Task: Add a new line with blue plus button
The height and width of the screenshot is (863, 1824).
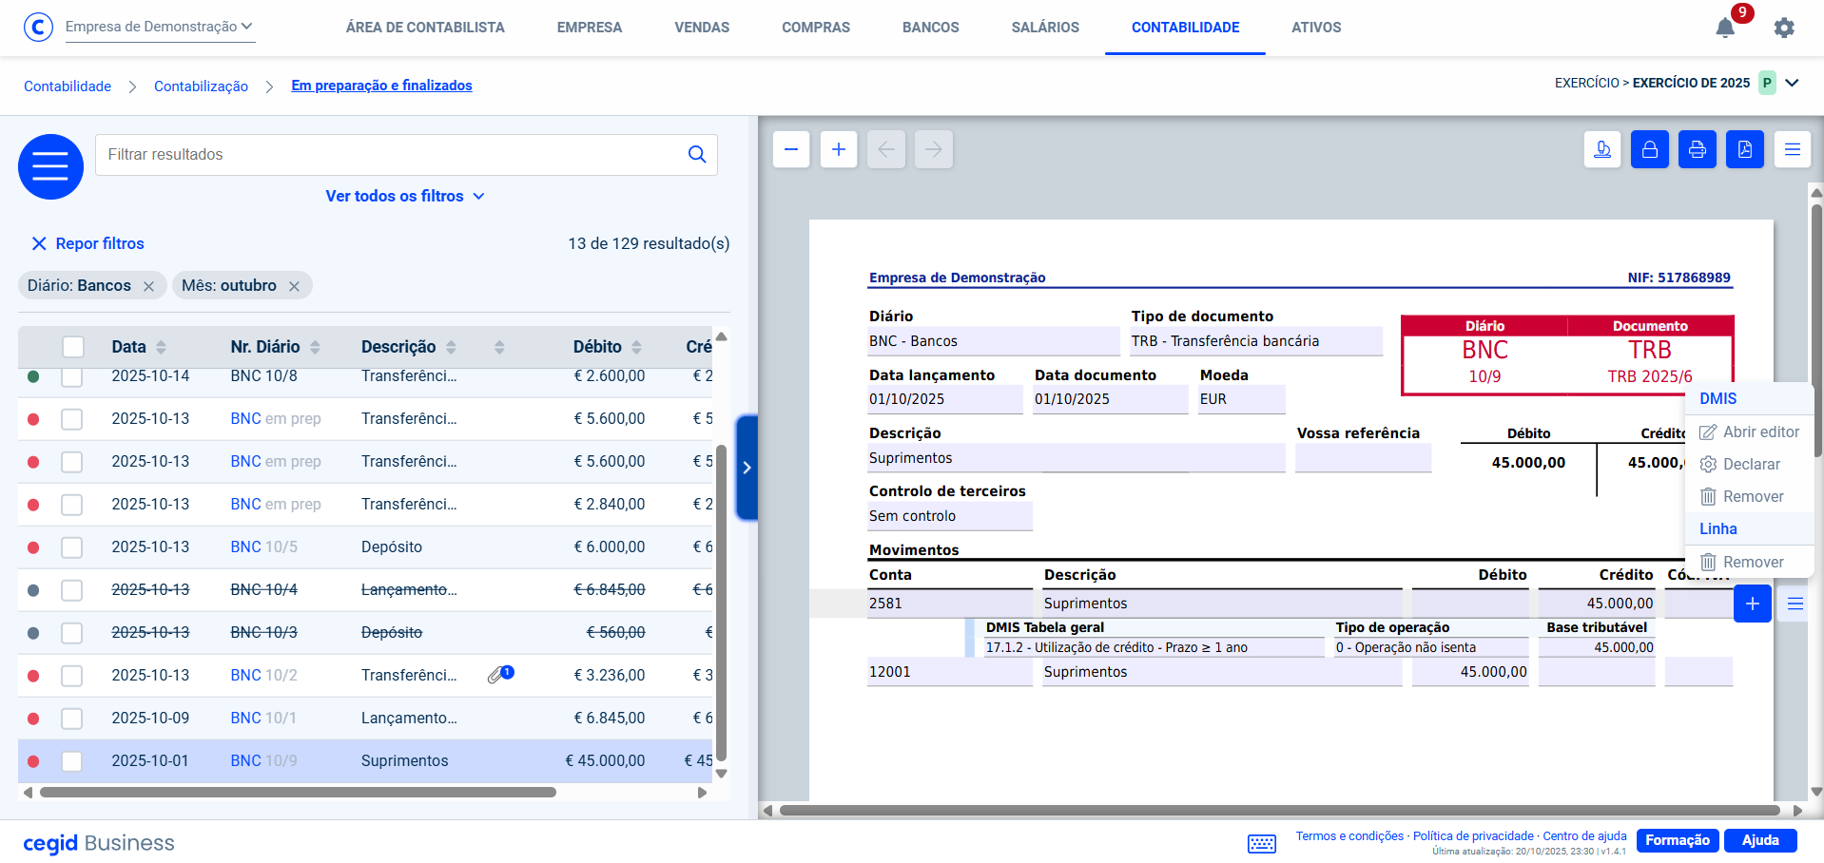Action: pyautogui.click(x=1753, y=604)
